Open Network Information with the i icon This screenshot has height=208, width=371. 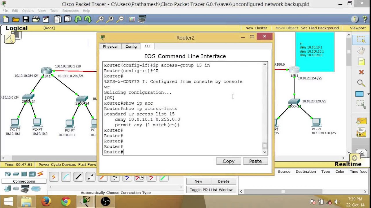pyautogui.click(x=355, y=19)
